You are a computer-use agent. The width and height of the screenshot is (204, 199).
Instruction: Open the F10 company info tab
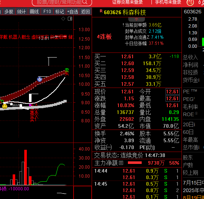pos(47,12)
